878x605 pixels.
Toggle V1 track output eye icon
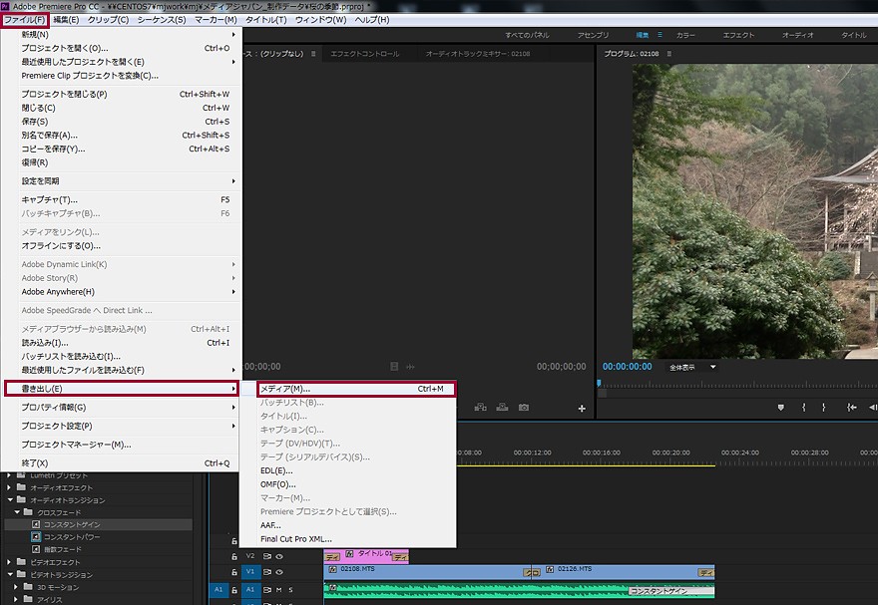click(278, 572)
